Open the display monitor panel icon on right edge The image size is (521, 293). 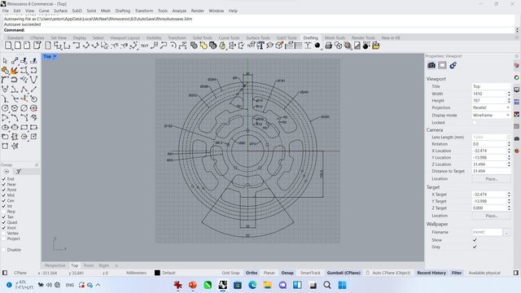(x=517, y=90)
